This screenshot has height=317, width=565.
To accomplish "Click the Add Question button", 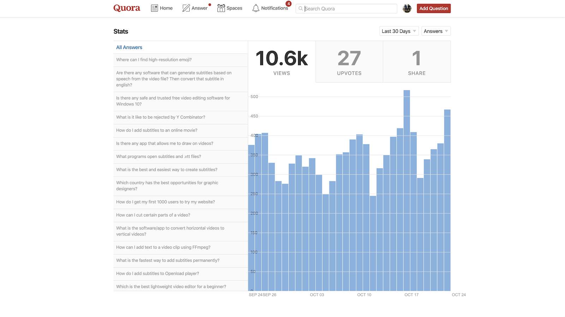I will [x=434, y=8].
